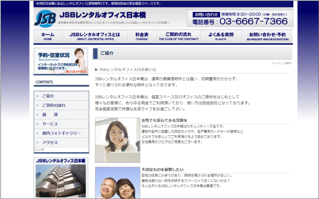Viewport: 319px width, 199px height.
Task: Open サービス sidebar link
Action: [x=50, y=124]
